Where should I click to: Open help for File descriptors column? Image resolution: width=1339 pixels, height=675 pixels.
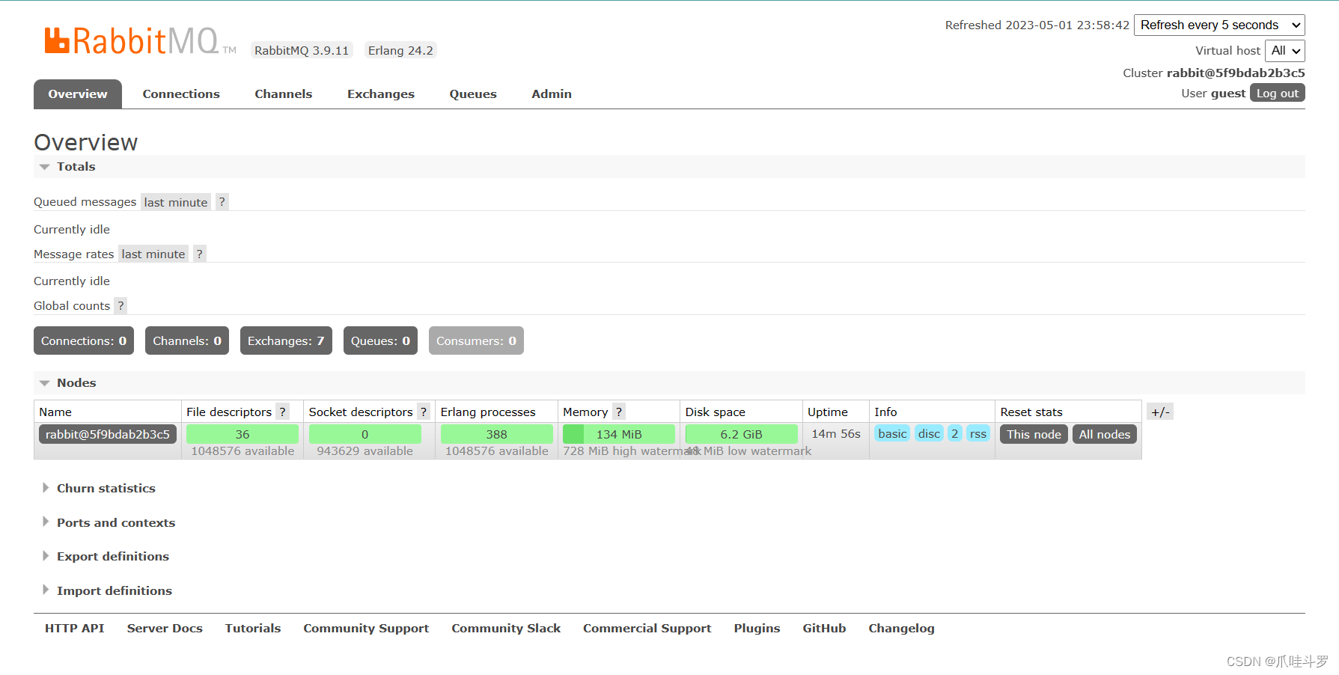(282, 412)
